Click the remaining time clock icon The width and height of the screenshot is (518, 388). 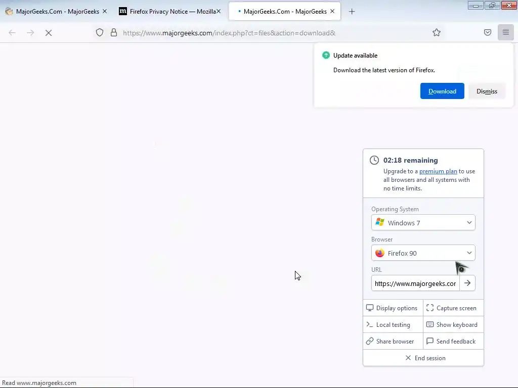(x=374, y=160)
